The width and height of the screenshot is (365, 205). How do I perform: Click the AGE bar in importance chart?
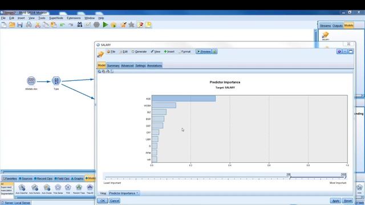click(x=184, y=99)
